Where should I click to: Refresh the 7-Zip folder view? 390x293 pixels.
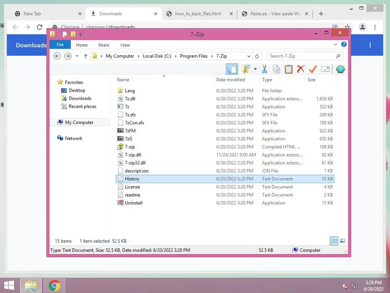pyautogui.click(x=257, y=56)
